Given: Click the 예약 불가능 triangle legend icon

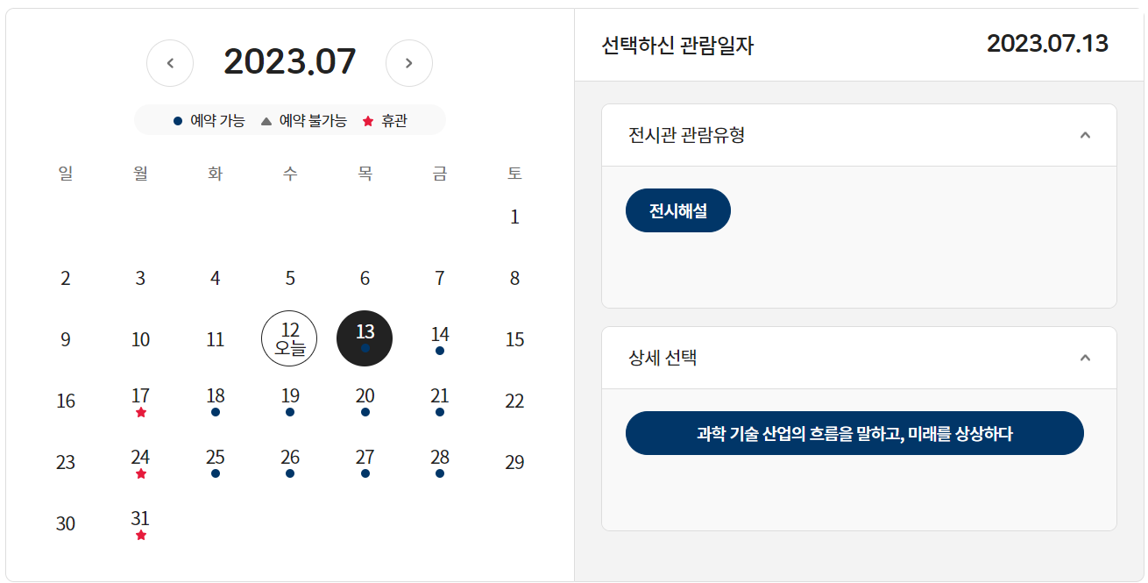Looking at the screenshot, I should click(x=266, y=120).
